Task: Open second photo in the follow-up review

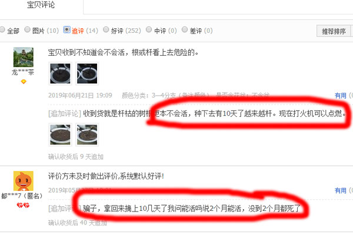Action: [87, 135]
